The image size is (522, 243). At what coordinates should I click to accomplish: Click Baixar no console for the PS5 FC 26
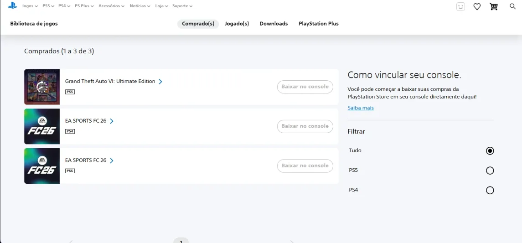(x=305, y=166)
